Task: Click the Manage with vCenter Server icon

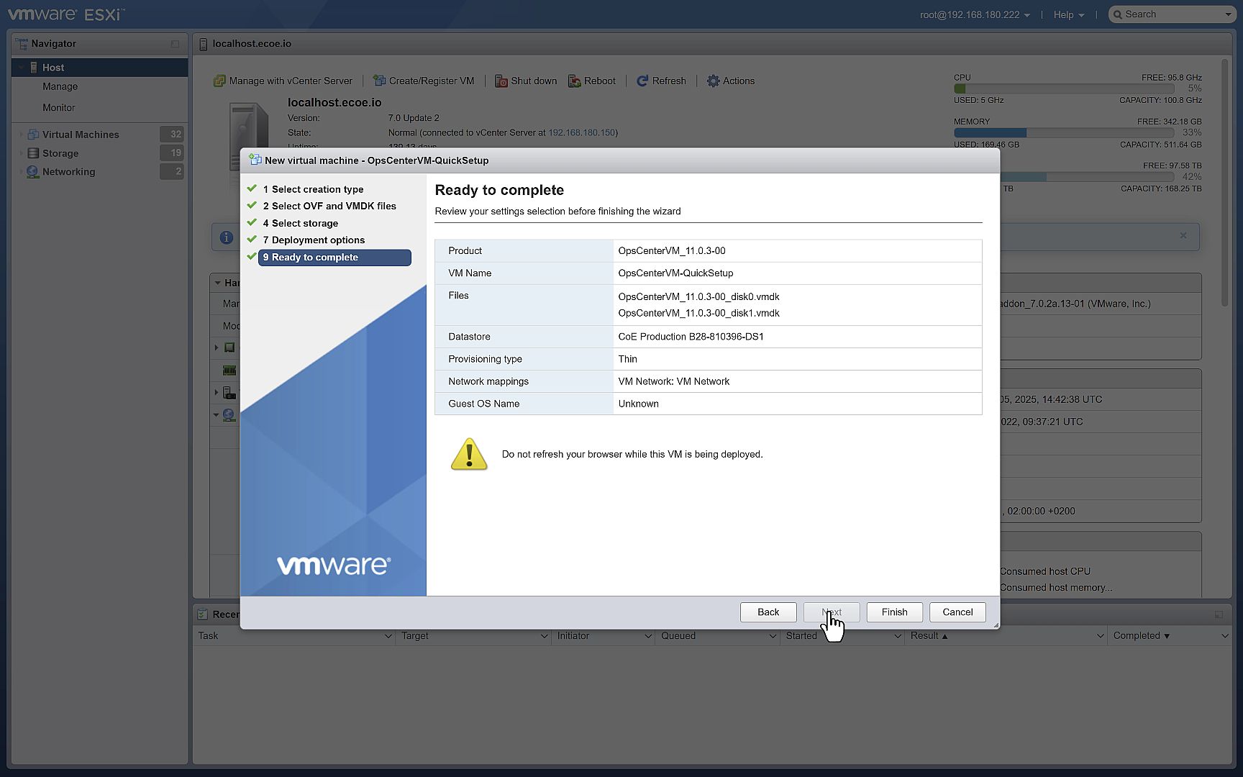Action: (219, 81)
